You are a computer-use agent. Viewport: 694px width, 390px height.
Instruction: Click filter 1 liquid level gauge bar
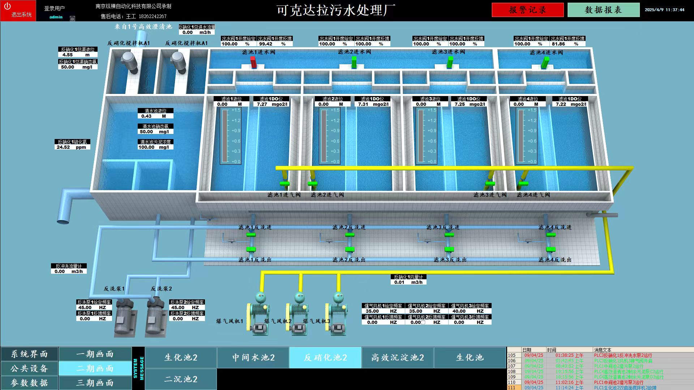coord(225,136)
